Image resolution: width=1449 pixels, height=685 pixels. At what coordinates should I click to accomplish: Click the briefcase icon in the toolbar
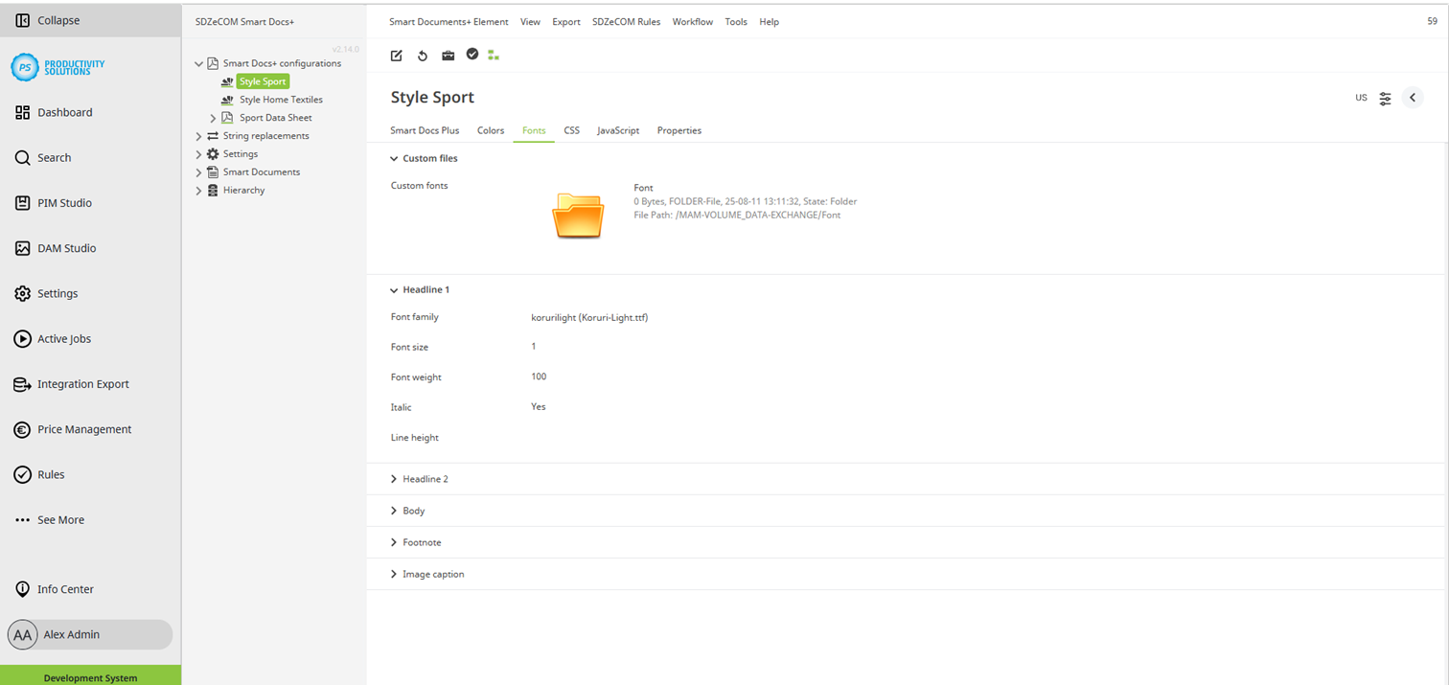pos(448,55)
